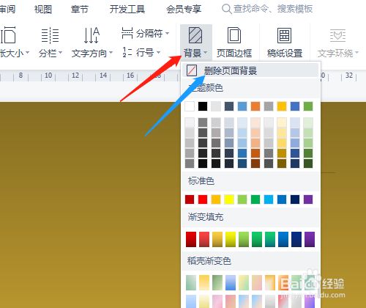Open the 背景 background icon
Image resolution: width=366 pixels, height=308 pixels.
[x=195, y=35]
